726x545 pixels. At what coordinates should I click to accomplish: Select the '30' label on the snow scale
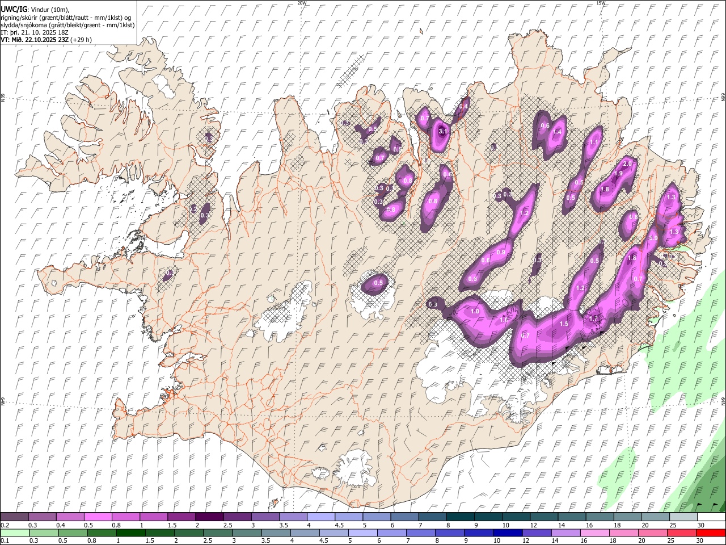701,525
